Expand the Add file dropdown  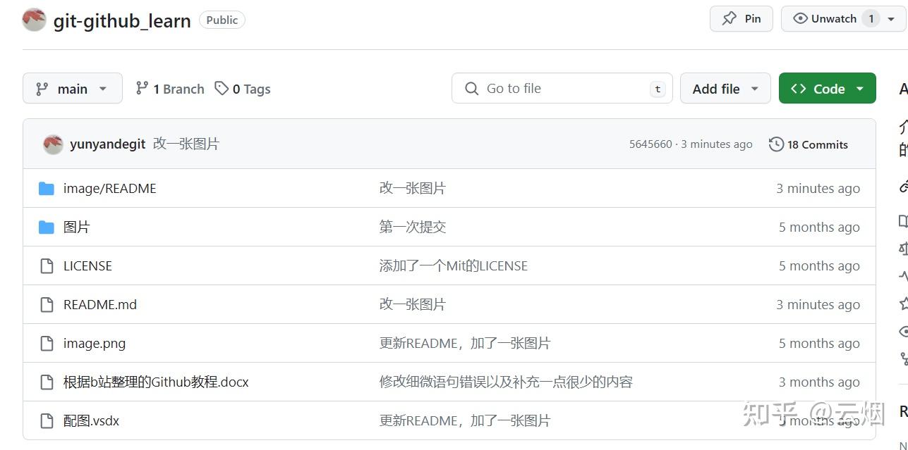[725, 89]
